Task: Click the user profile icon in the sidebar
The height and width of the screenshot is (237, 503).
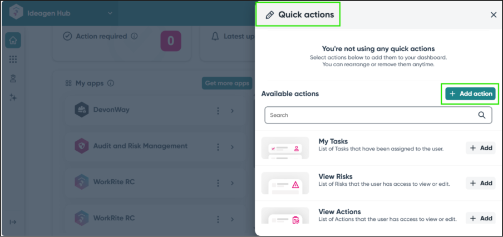Action: (13, 78)
